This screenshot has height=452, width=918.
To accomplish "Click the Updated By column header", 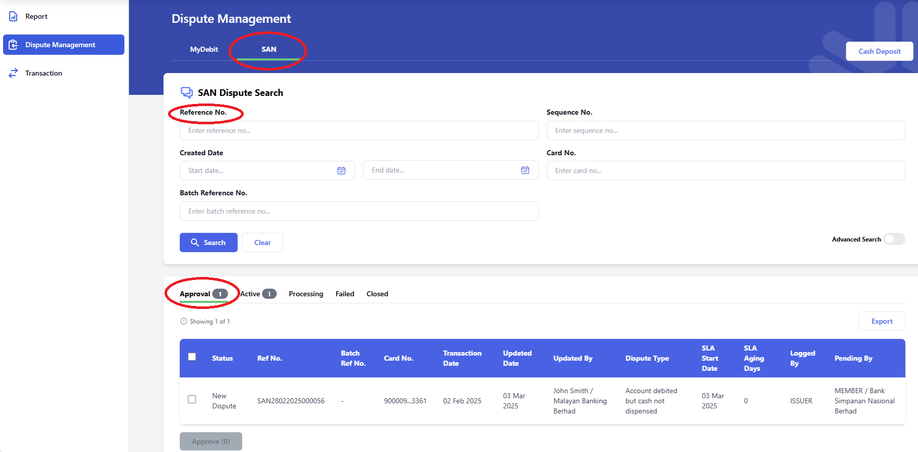I will [573, 358].
